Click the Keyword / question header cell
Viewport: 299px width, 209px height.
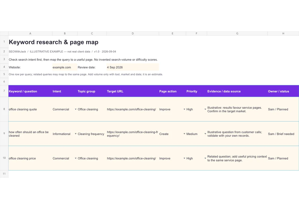point(30,91)
